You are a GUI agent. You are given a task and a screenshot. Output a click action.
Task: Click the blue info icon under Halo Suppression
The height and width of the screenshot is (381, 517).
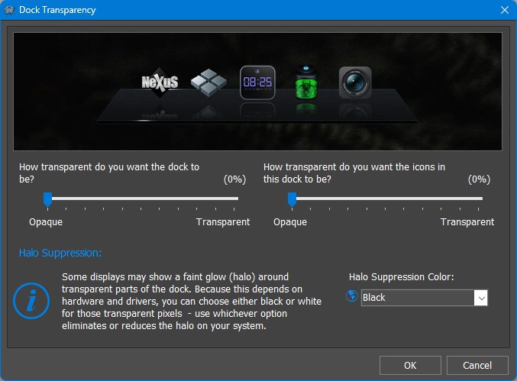[x=31, y=301]
